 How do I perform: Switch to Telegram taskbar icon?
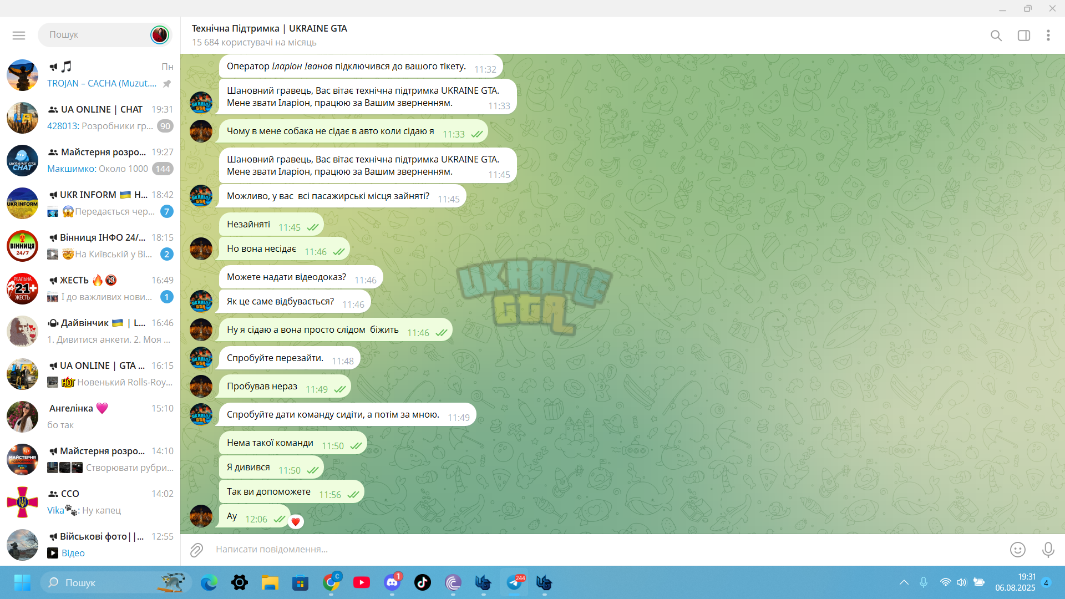point(514,582)
